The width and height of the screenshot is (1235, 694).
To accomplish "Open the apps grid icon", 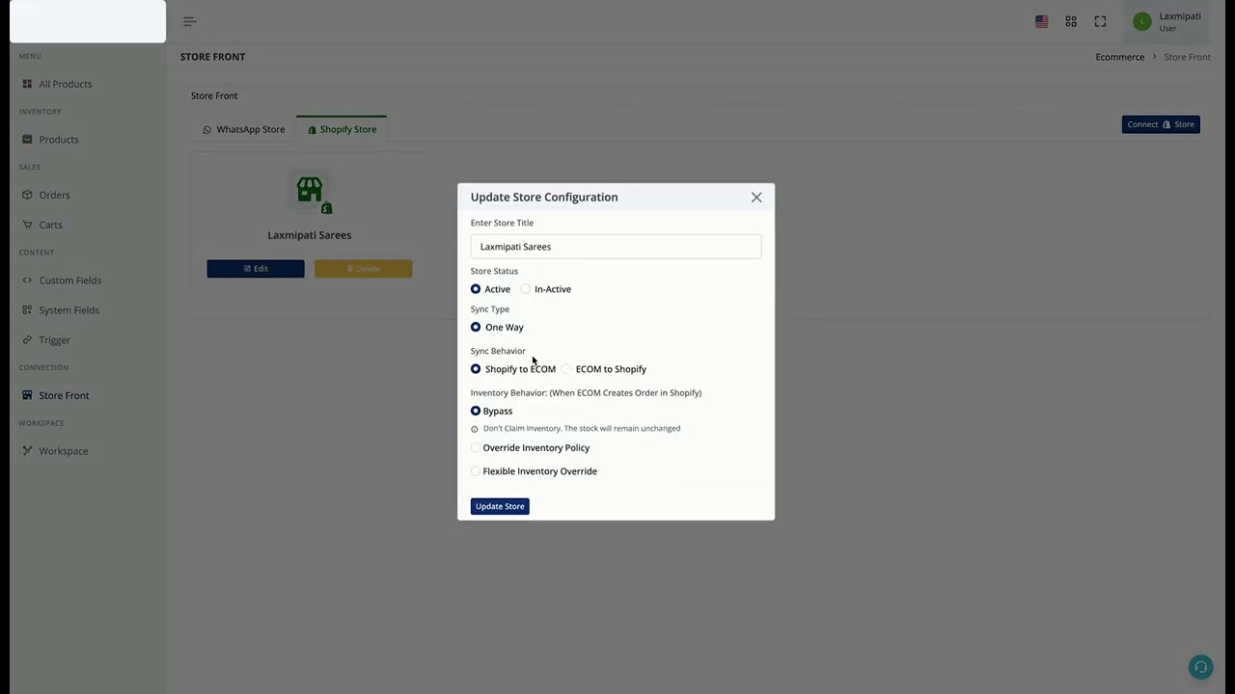I will pyautogui.click(x=1071, y=21).
